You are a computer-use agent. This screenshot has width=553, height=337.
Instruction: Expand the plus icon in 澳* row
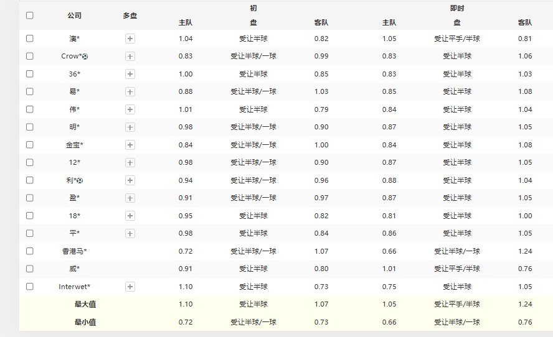coord(130,39)
